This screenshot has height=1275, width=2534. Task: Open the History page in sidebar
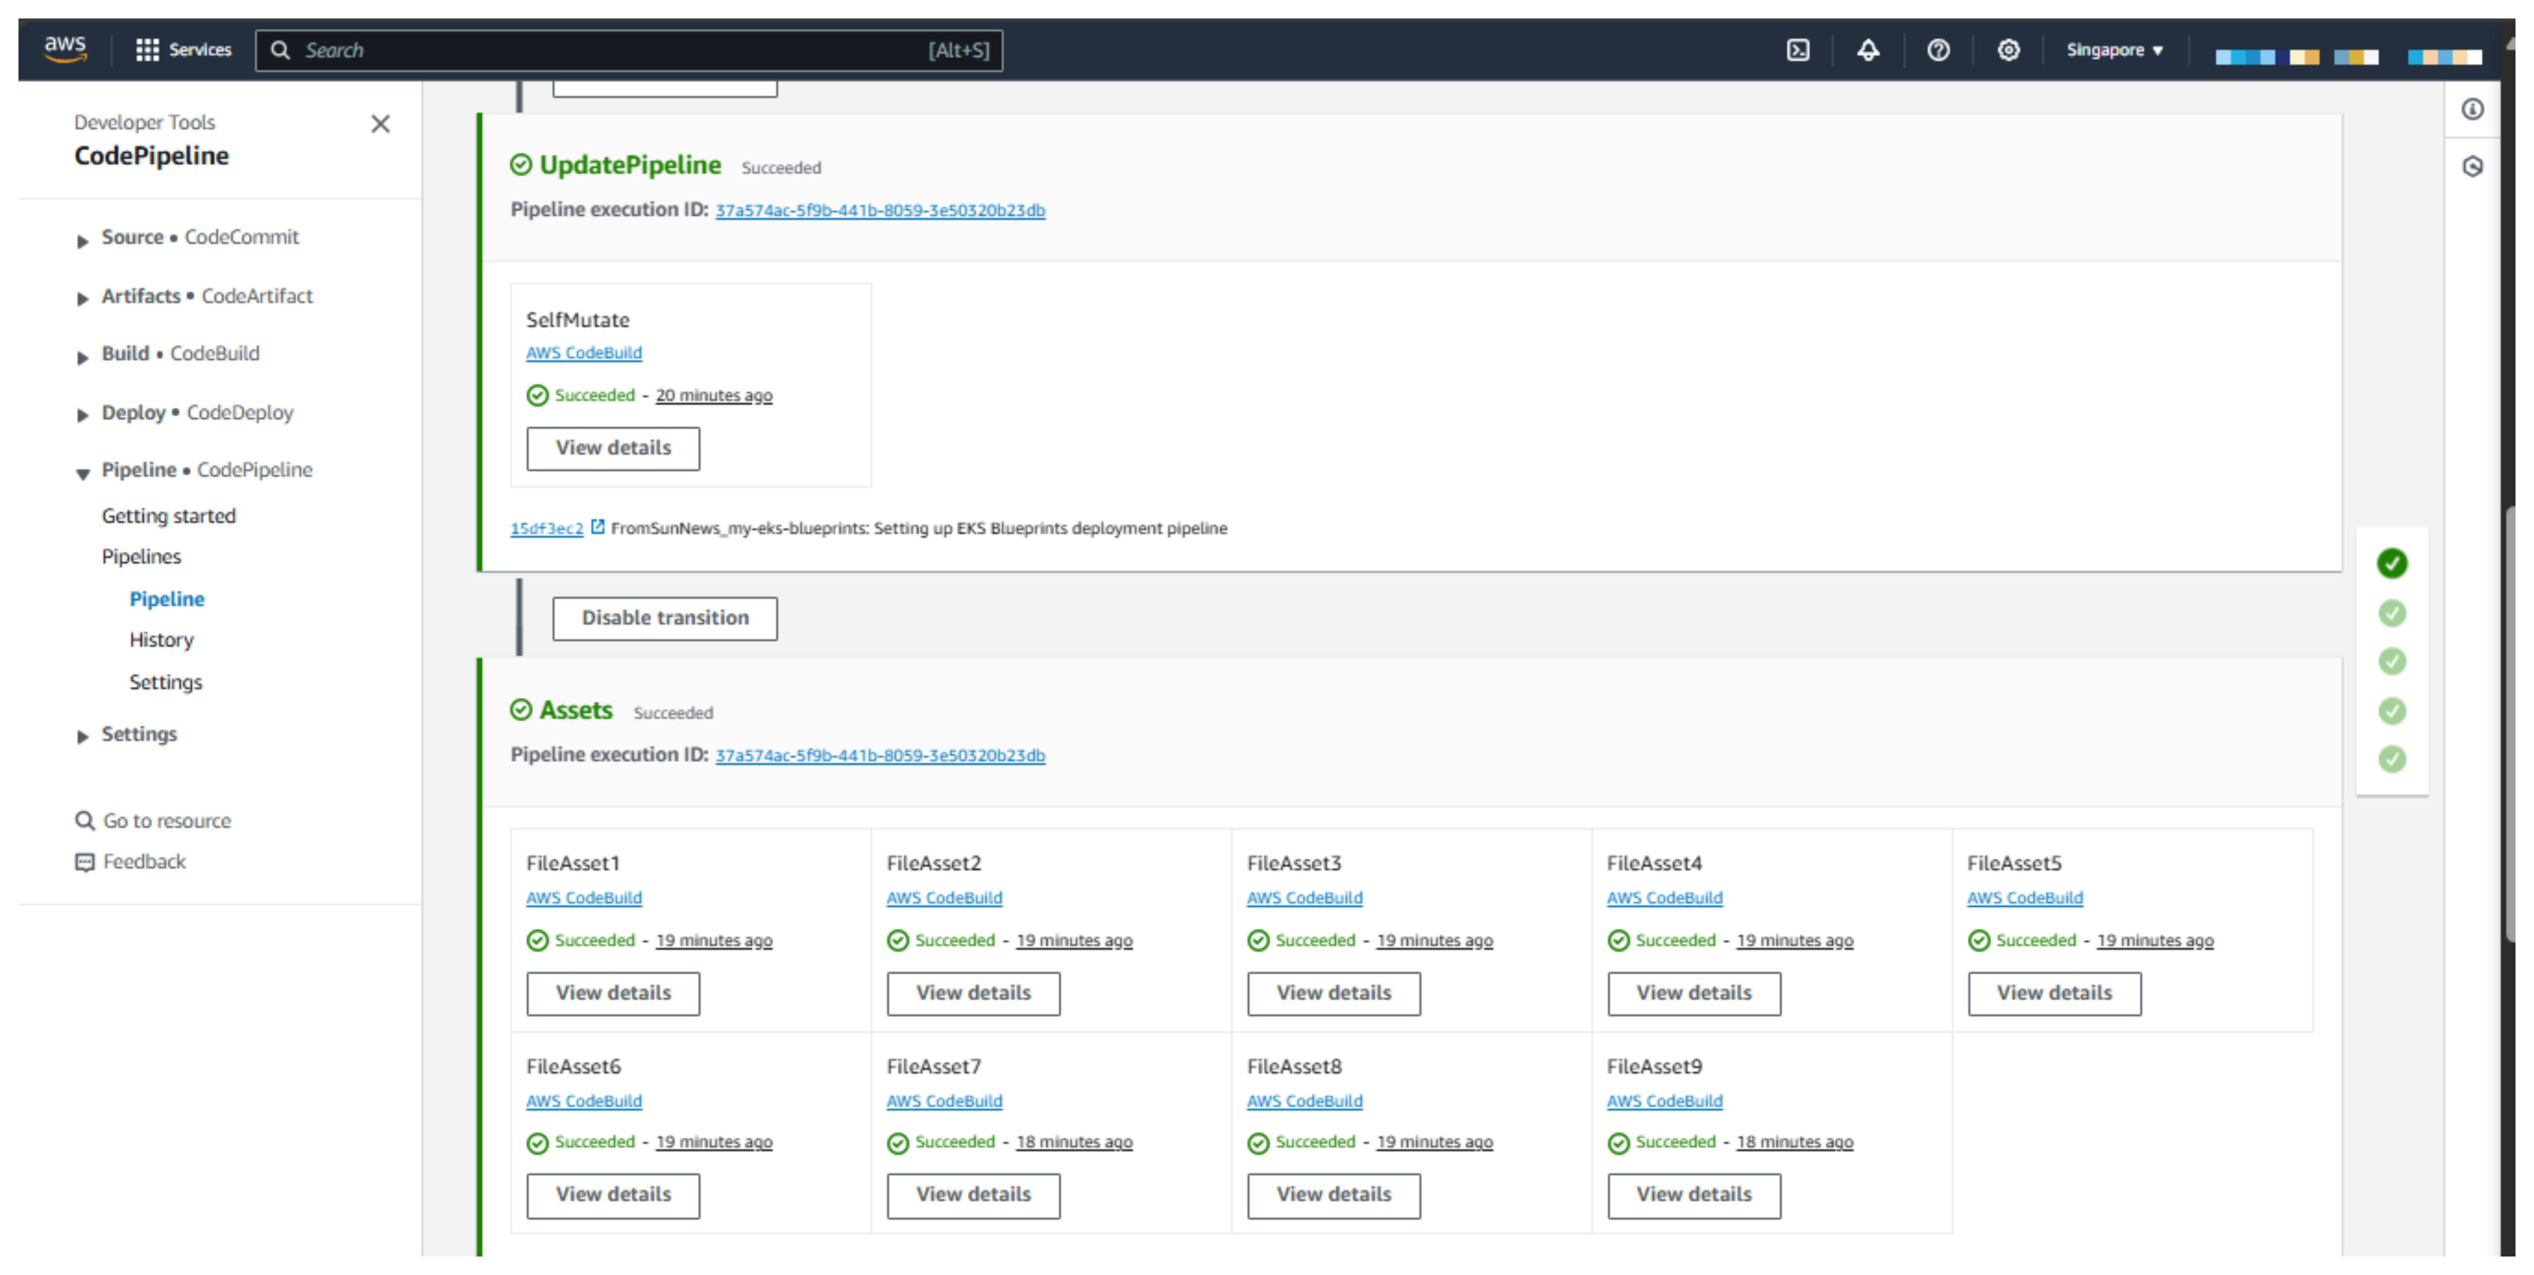coord(161,640)
